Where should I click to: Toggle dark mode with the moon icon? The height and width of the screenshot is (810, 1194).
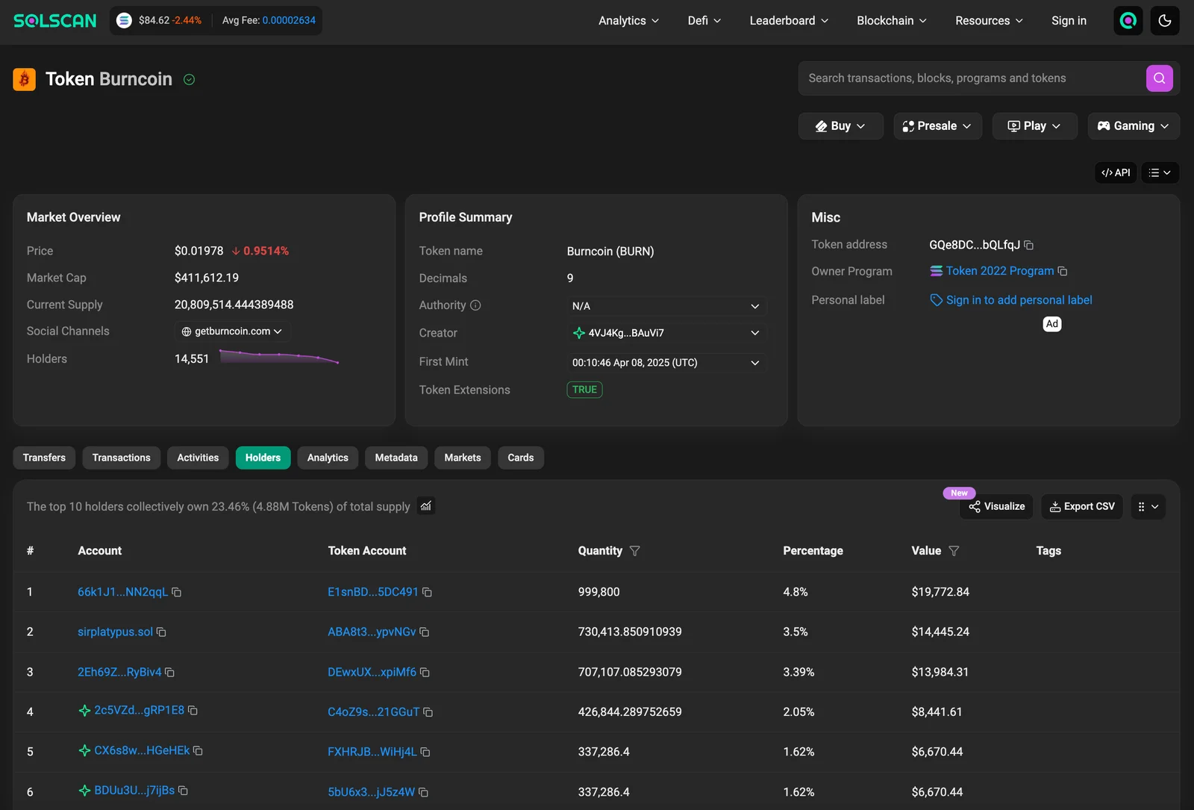point(1164,21)
